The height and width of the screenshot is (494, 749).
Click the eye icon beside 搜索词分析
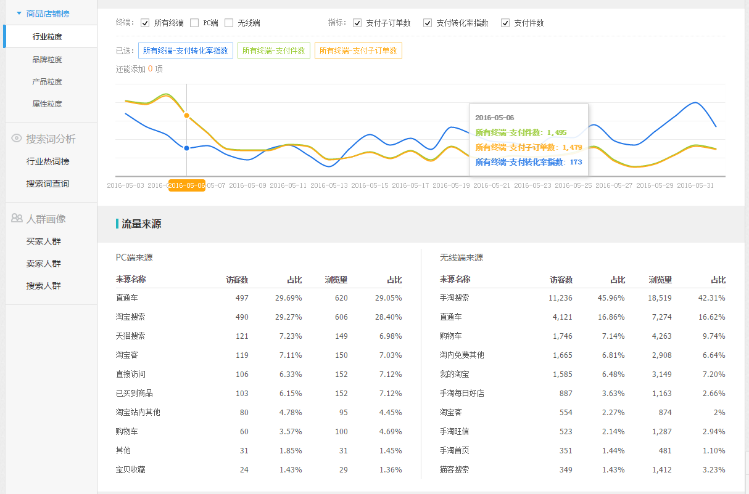pos(17,139)
